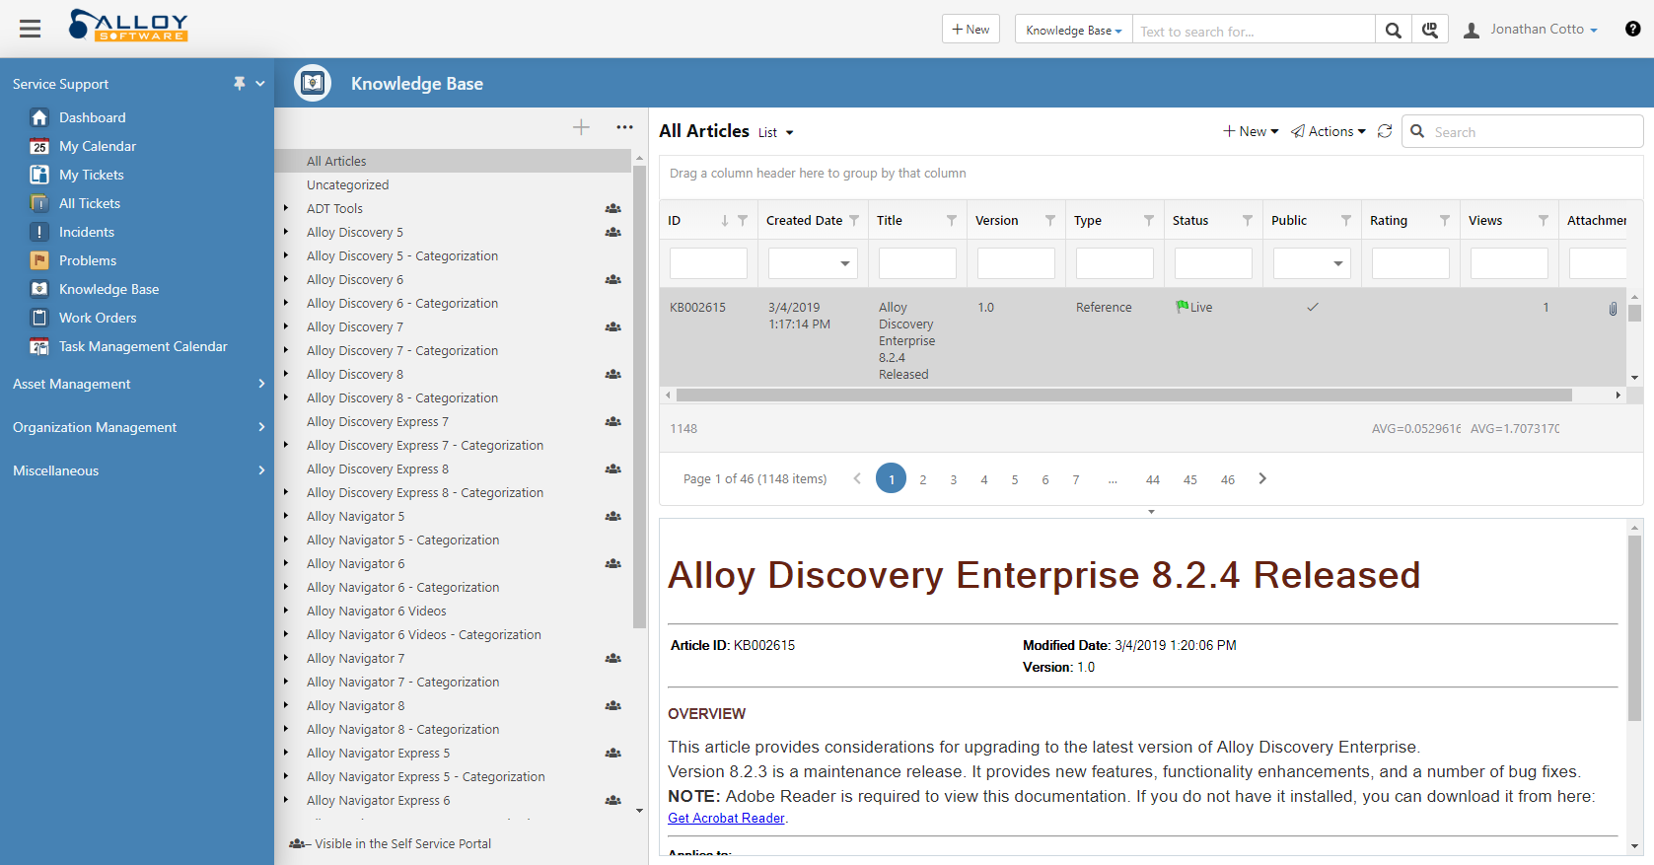The height and width of the screenshot is (865, 1654).
Task: Filter the Version column
Action: tap(1050, 221)
